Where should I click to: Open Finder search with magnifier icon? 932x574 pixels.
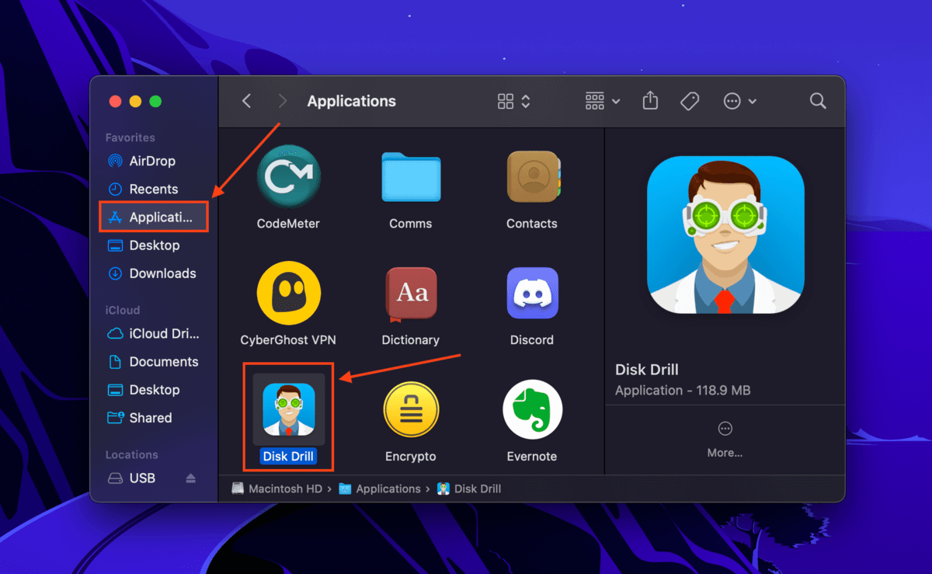[818, 101]
